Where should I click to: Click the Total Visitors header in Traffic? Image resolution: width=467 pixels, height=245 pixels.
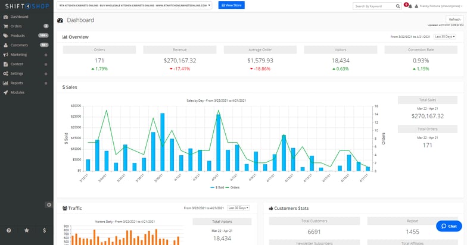click(x=222, y=222)
